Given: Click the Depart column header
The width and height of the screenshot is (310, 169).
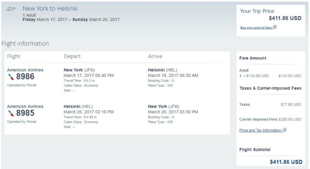Looking at the screenshot, I should (72, 56).
